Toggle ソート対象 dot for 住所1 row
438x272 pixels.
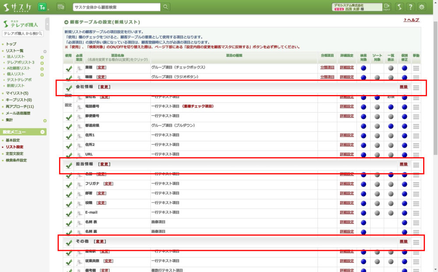(x=377, y=136)
